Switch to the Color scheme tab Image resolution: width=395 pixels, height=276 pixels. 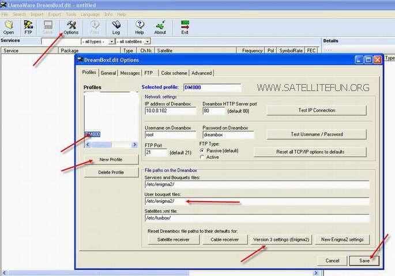174,73
